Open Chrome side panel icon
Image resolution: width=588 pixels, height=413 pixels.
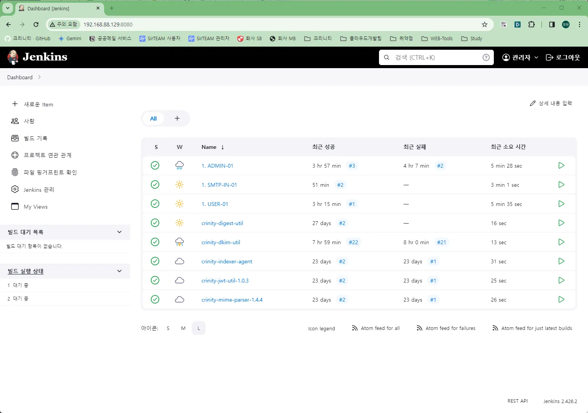[552, 24]
